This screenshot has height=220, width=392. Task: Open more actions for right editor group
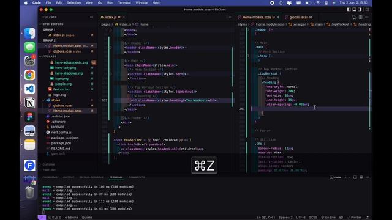(x=367, y=17)
